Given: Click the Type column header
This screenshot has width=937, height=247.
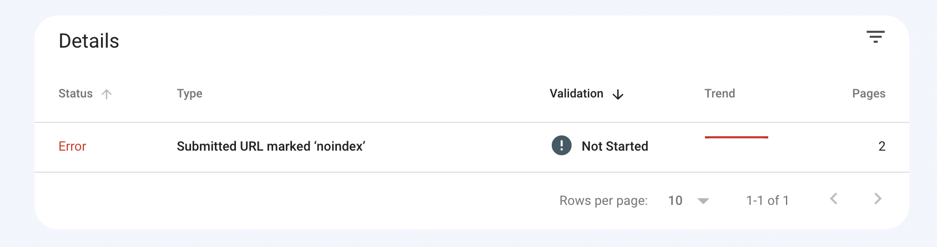Looking at the screenshot, I should pos(189,94).
